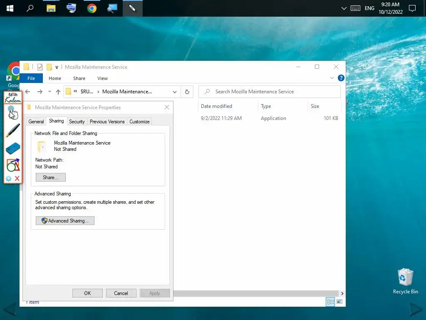Open the touch keyboard tray icon
The width and height of the screenshot is (426, 320).
(x=355, y=8)
